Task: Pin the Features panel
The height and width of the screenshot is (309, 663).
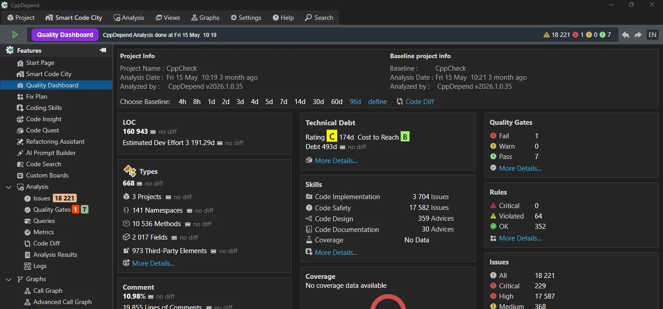Action: (103, 50)
